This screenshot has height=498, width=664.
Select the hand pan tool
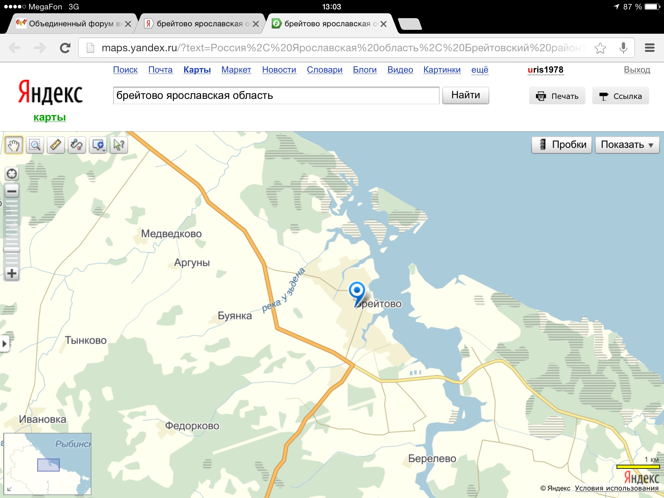coord(13,145)
